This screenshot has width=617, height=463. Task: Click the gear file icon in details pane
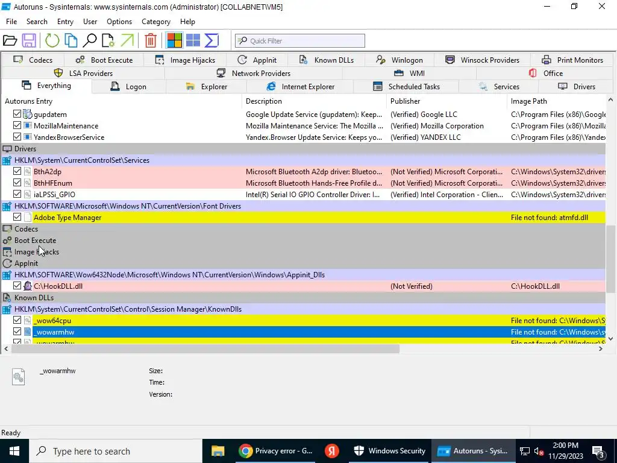coord(19,377)
